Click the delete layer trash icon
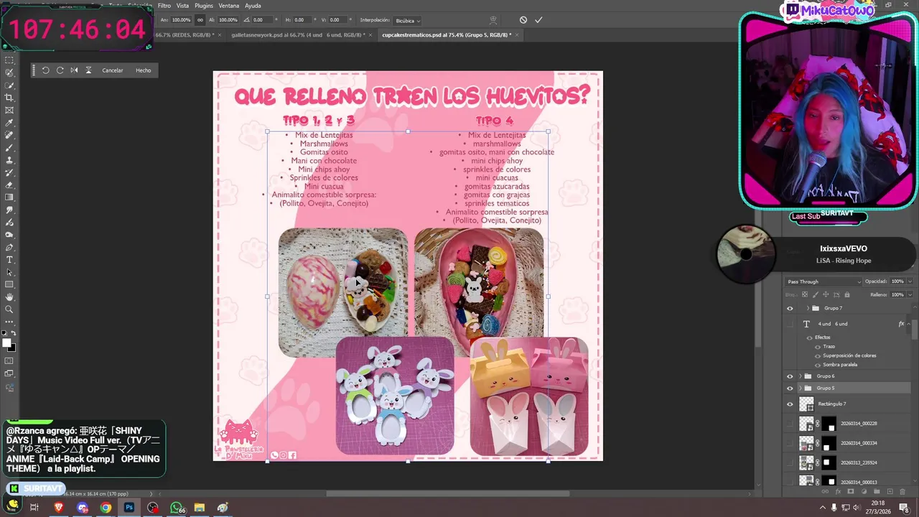This screenshot has width=919, height=517. pos(902,492)
